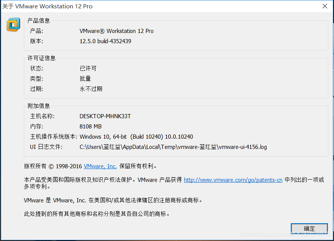Click the 产品信息 group heading

click(39, 20)
